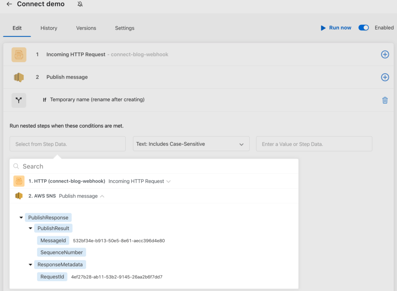
Task: Collapse the AWS SNS Publish message section
Action: click(102, 196)
